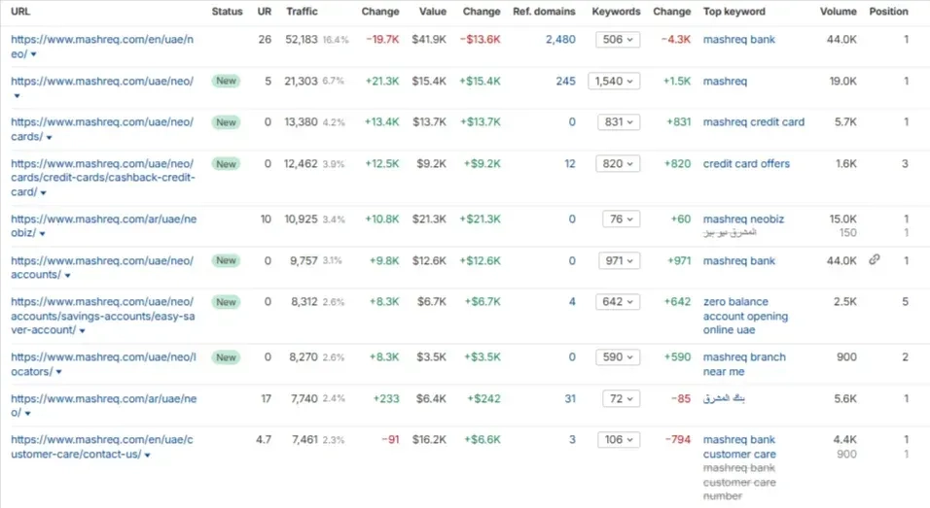Open the mashreq.com/uae/neo/ URL link
The image size is (930, 508).
coord(102,82)
